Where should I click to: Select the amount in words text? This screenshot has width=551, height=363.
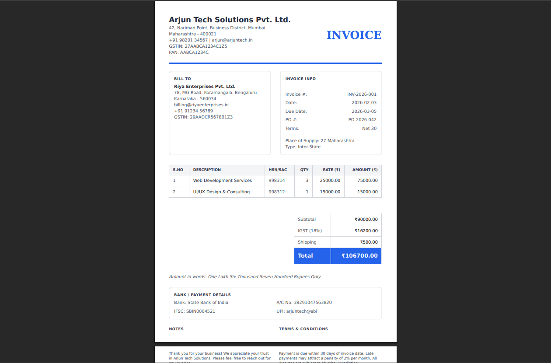[x=245, y=276]
